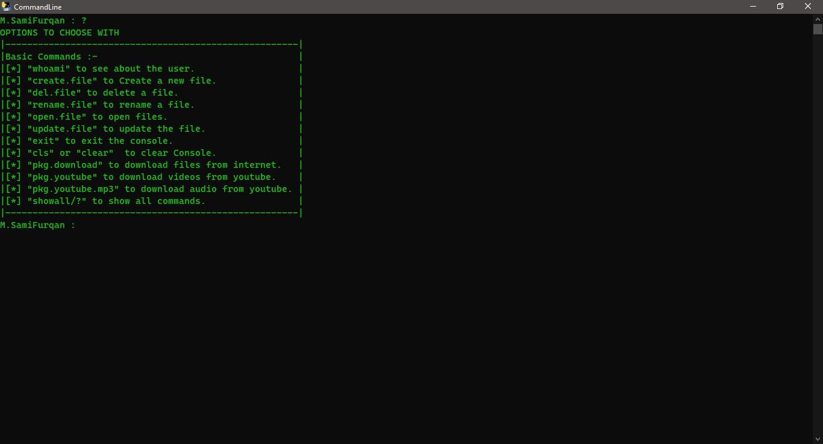Viewport: 823px width, 444px height.
Task: Click the "pkg.youtube.mp3" audio download line
Action: click(149, 189)
